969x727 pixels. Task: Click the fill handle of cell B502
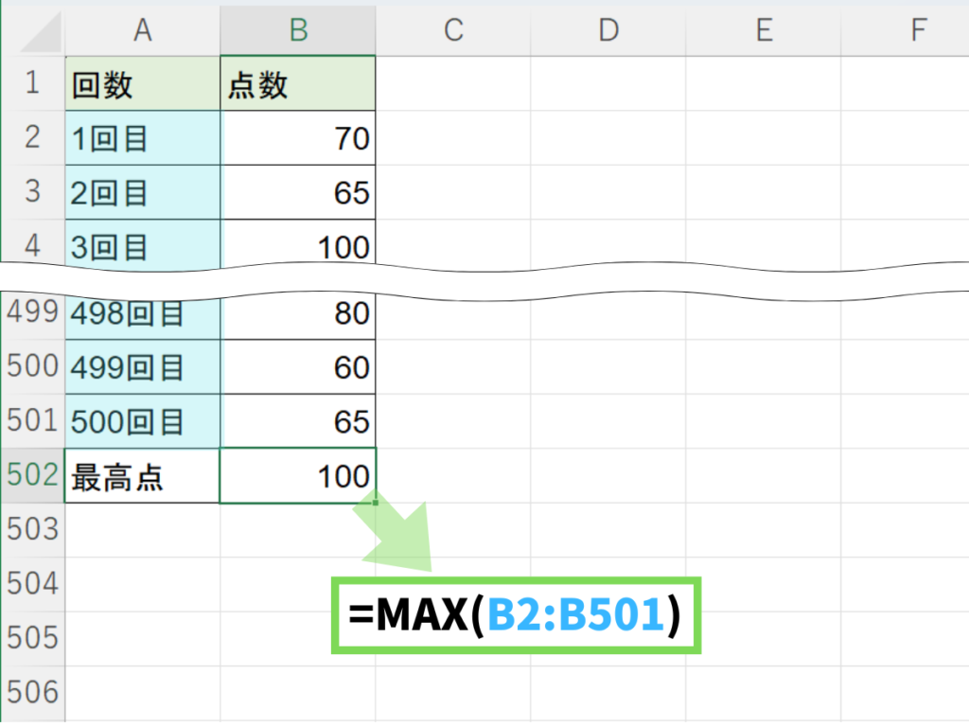(376, 503)
